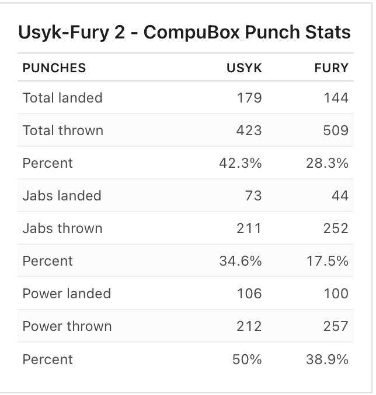Click the Total thrown row label
Viewport: 376px width, 395px height.
click(63, 131)
